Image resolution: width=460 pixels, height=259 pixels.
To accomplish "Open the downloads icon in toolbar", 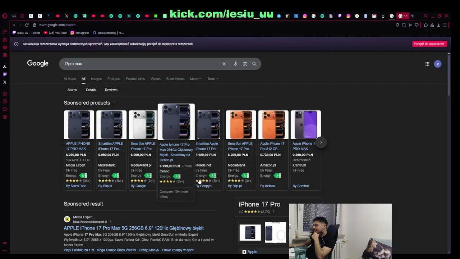I will pos(438,25).
